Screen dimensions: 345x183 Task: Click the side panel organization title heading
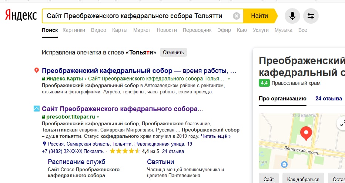(302, 66)
